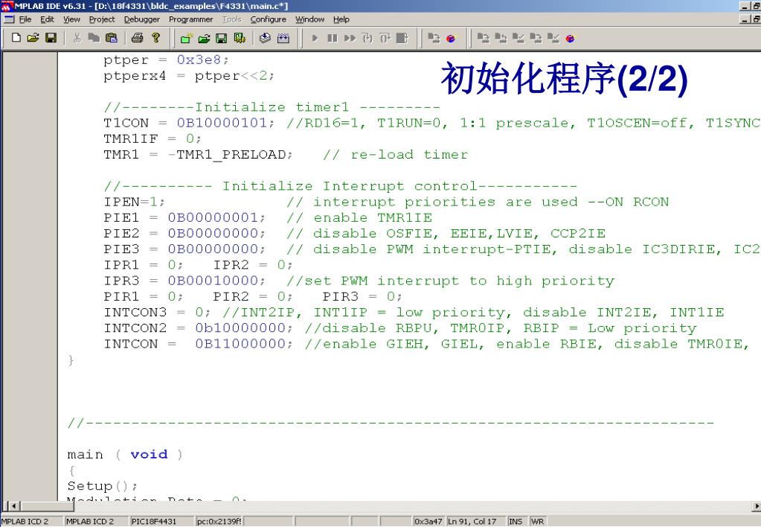Create a new project with the green folder icon
761x527 pixels.
coord(187,39)
